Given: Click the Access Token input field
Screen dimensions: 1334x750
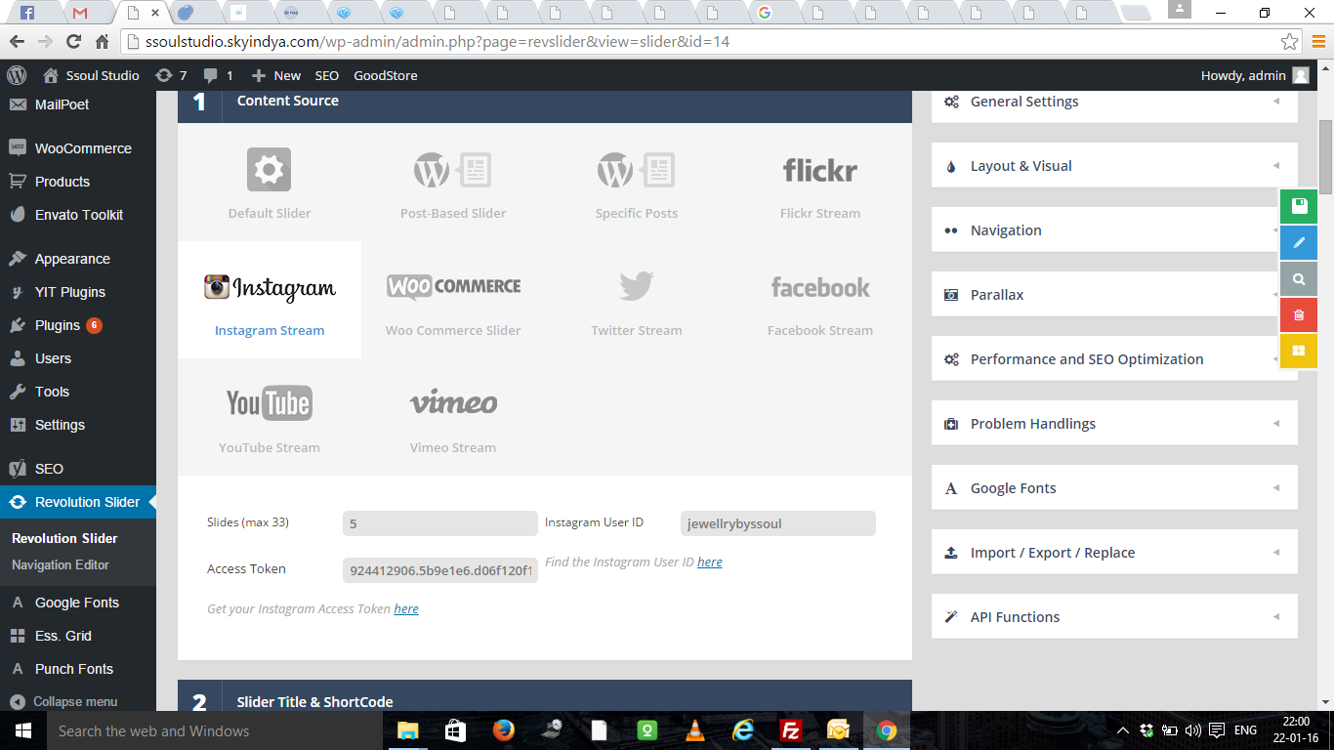Looking at the screenshot, I should point(440,570).
